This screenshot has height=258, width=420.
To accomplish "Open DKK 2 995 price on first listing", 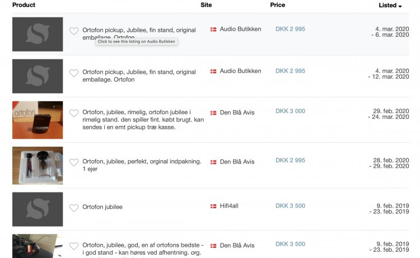I will point(290,29).
